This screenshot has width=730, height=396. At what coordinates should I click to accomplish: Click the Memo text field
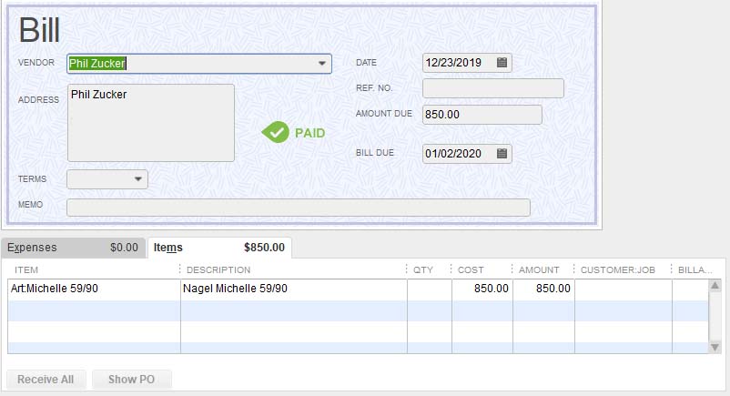coord(298,208)
